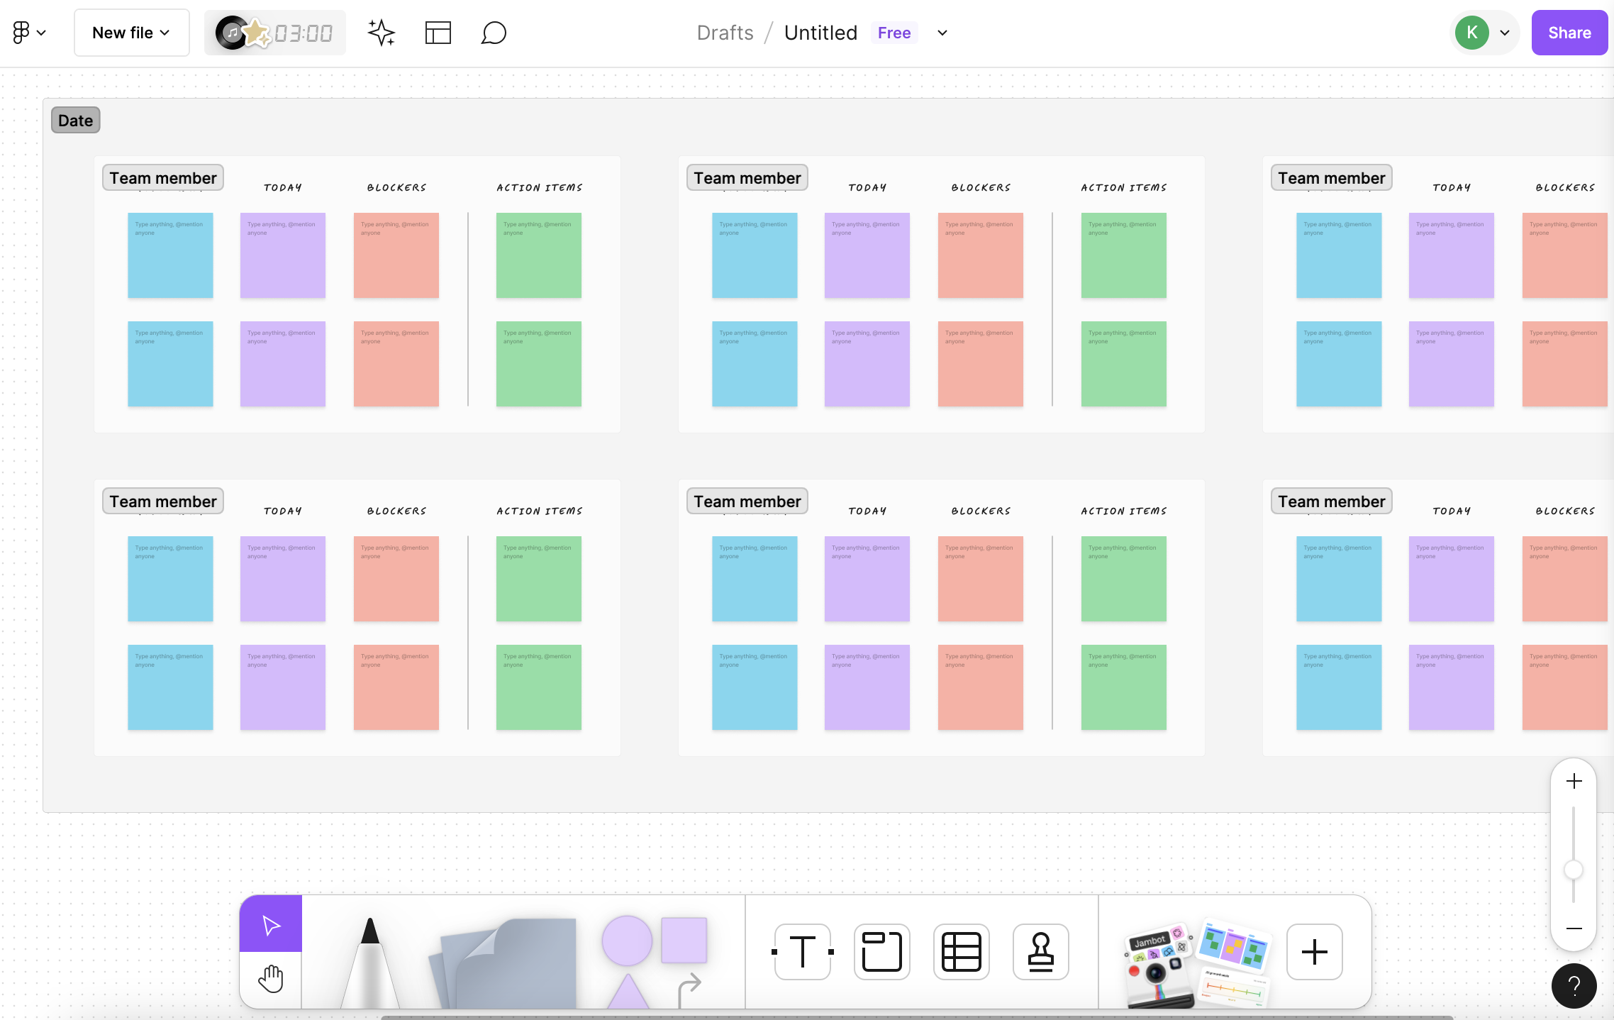Open the comment tool
The image size is (1614, 1020).
point(494,33)
